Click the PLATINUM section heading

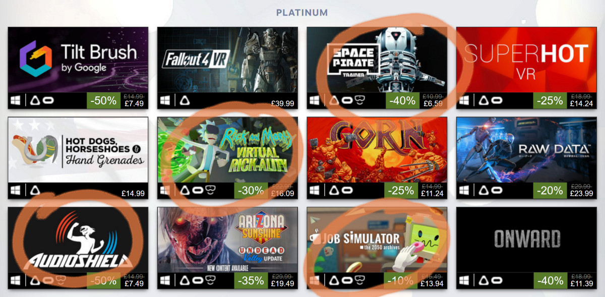click(302, 12)
